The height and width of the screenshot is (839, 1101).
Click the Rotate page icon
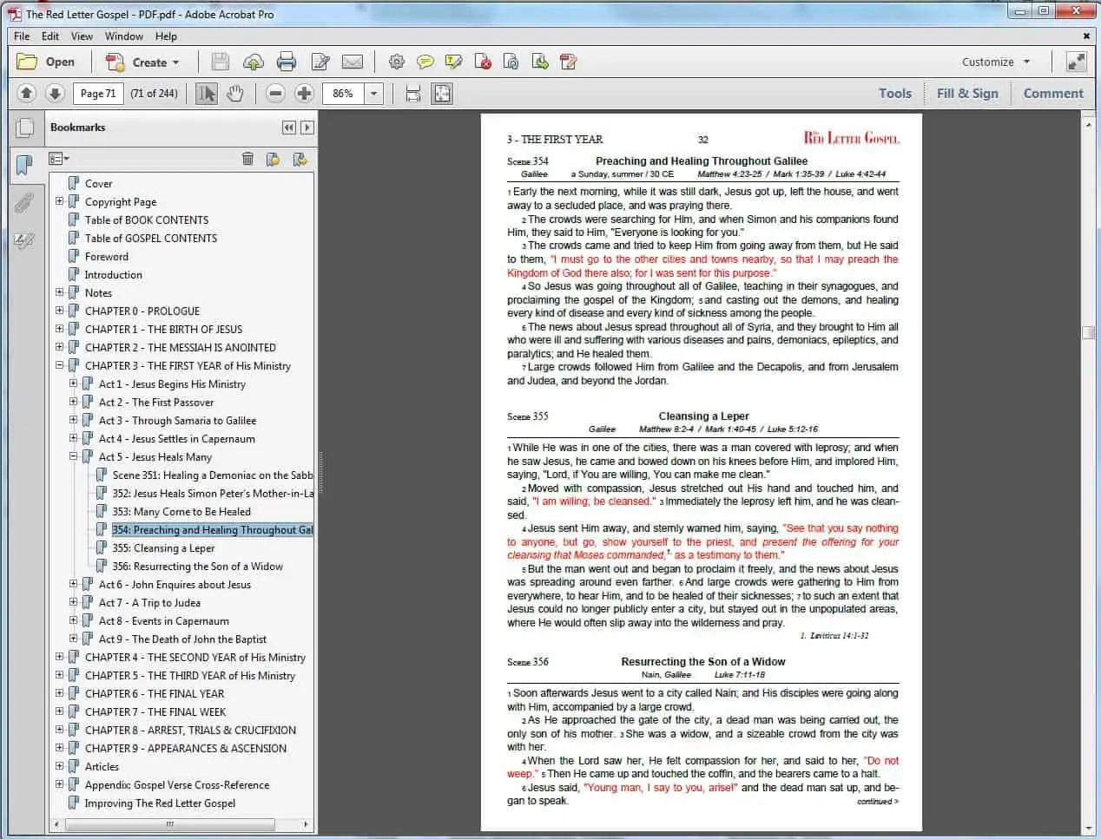(511, 62)
